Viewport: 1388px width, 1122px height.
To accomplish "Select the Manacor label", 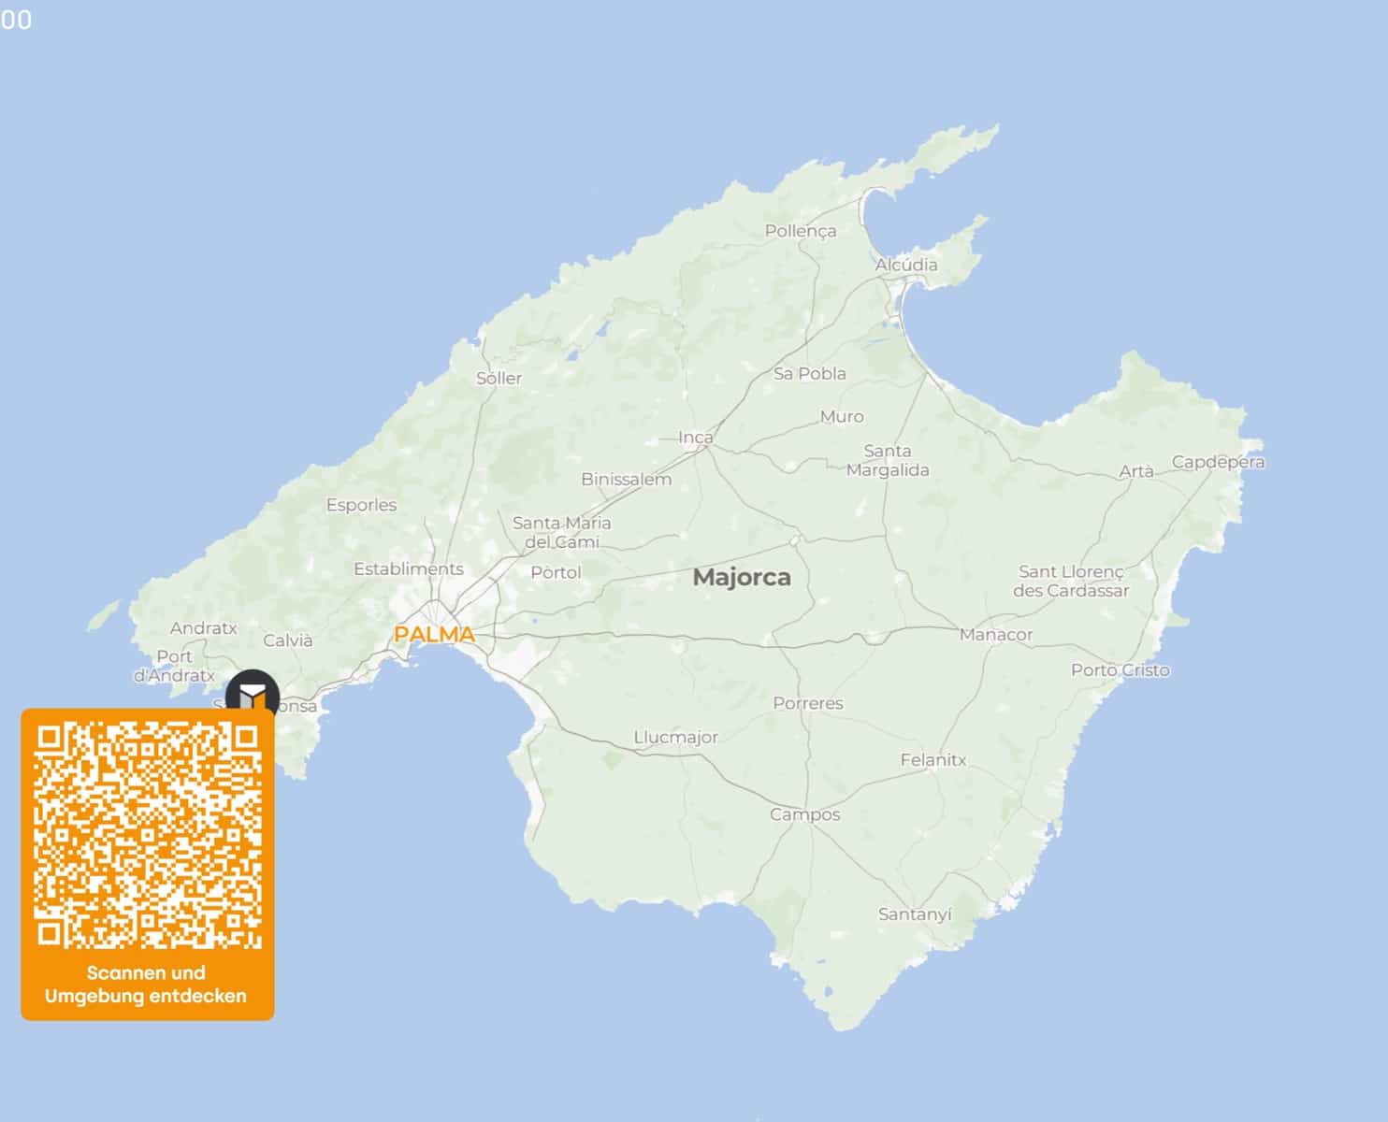I will tap(997, 634).
